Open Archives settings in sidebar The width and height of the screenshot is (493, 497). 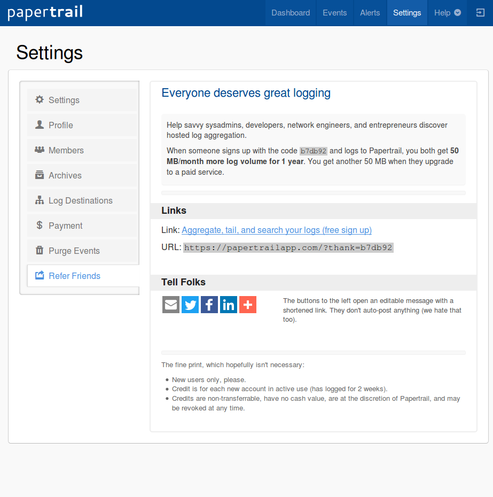(x=65, y=175)
